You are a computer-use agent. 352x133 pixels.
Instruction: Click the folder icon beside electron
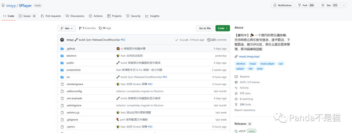pos(62,56)
